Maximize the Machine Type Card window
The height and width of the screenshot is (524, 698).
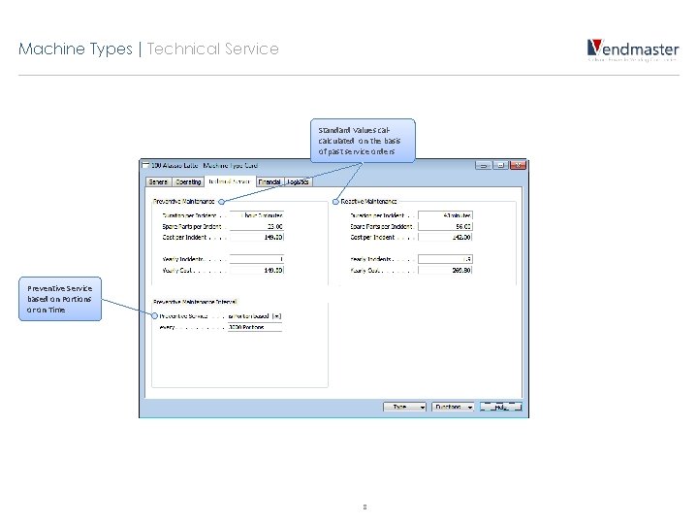pos(500,165)
